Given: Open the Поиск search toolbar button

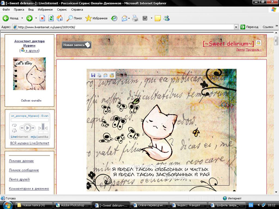Looking at the screenshot, I should coord(74,18).
